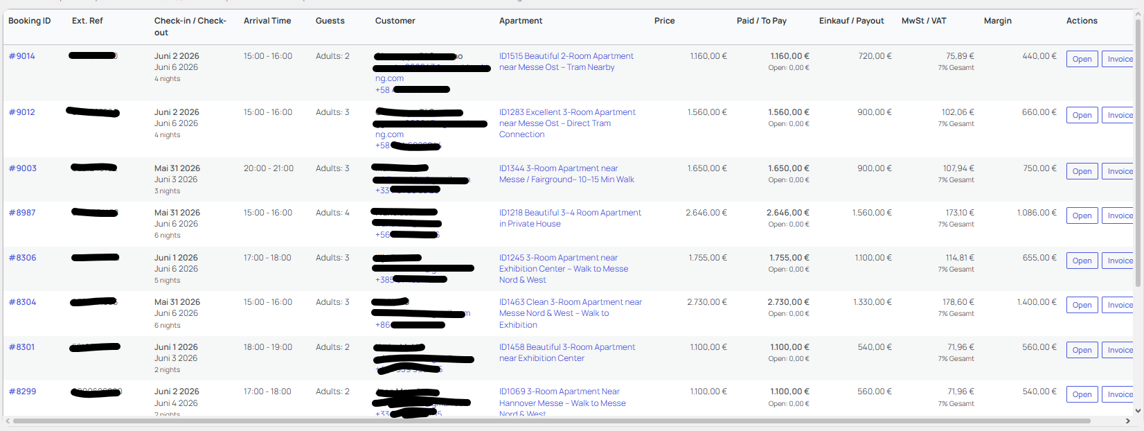Click Invoice button for booking #8987

1118,215
